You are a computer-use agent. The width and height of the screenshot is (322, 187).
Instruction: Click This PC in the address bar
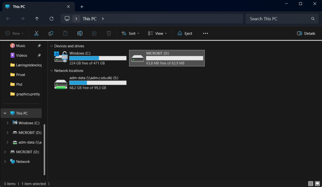[x=90, y=19]
